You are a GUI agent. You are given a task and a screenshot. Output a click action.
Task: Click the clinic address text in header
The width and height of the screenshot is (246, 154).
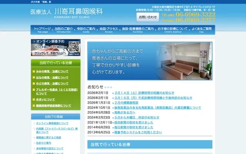[183, 7]
